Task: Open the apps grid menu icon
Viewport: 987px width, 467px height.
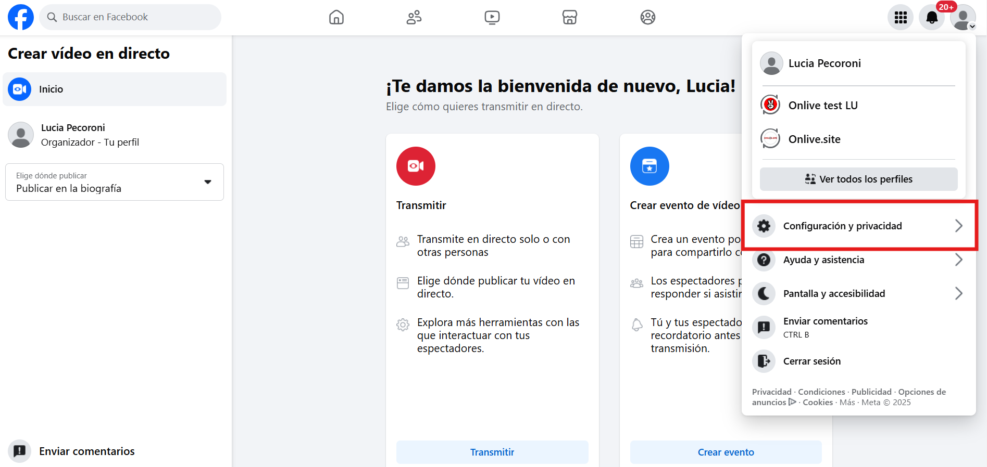Action: 901,17
